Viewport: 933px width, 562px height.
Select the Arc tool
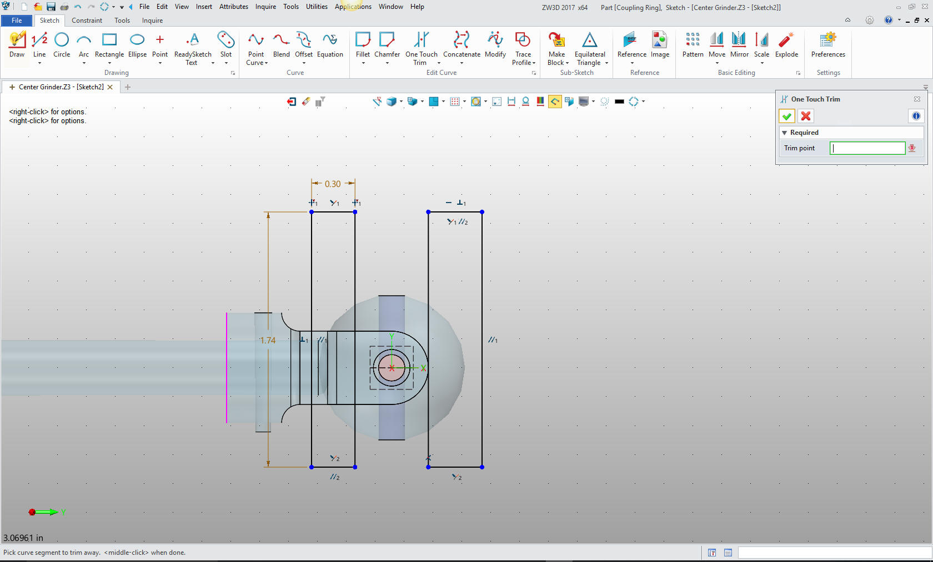(x=84, y=44)
